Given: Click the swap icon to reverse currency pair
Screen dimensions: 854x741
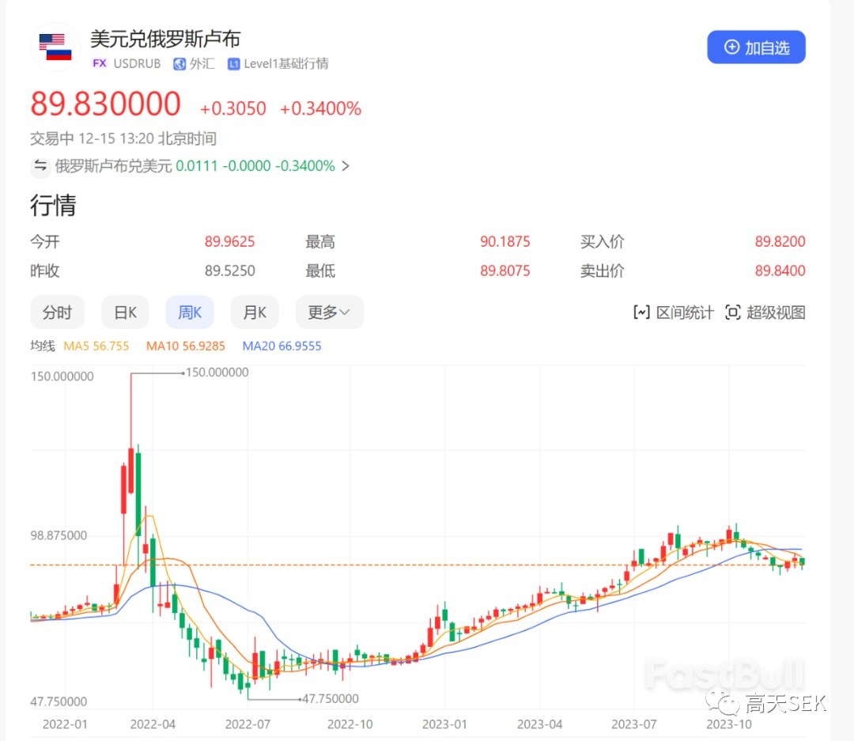Looking at the screenshot, I should [40, 166].
